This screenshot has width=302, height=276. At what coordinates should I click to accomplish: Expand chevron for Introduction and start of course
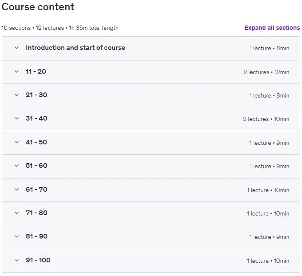(x=17, y=48)
